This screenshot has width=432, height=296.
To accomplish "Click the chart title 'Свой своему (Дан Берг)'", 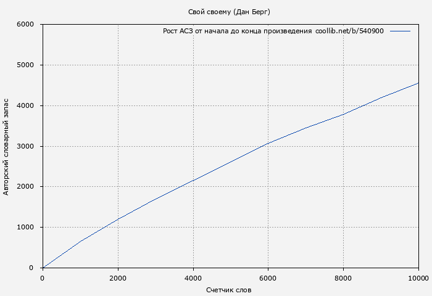I will [x=229, y=12].
